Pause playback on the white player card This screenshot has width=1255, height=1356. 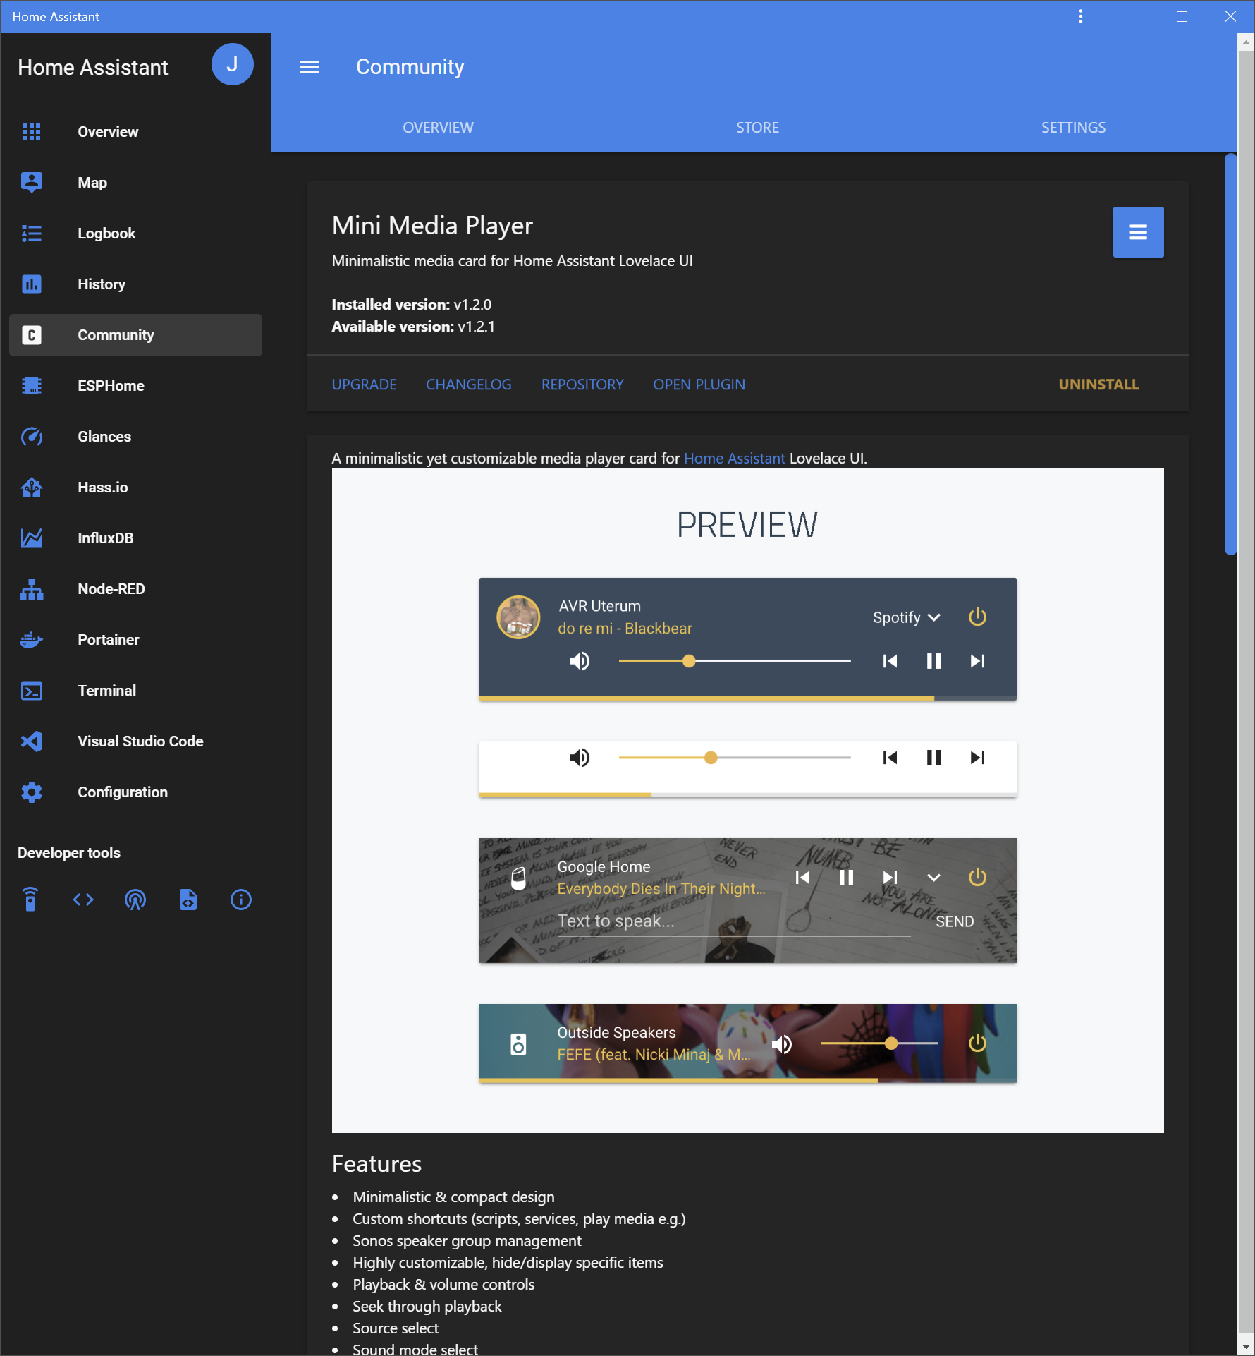(x=933, y=758)
